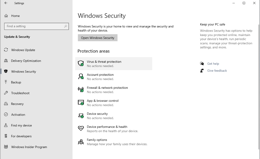
Task: Open Windows Insider Program page
Action: click(x=29, y=147)
